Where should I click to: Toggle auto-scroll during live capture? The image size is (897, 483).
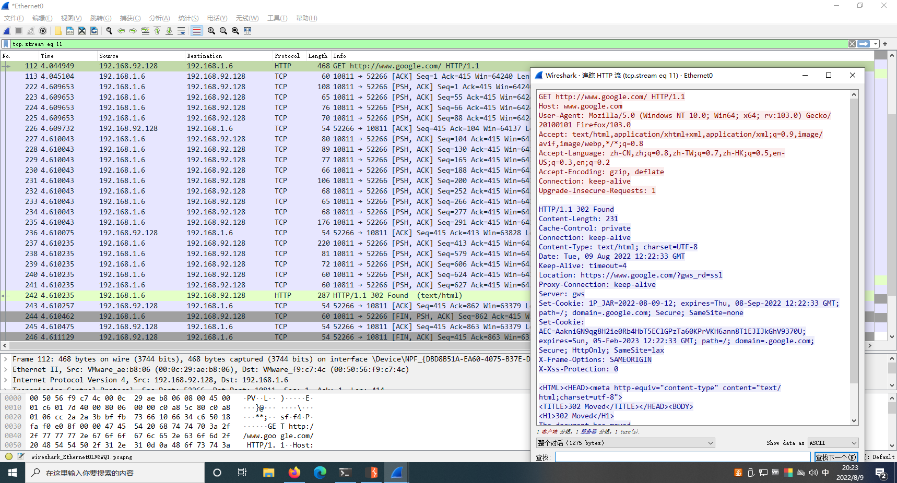click(181, 31)
